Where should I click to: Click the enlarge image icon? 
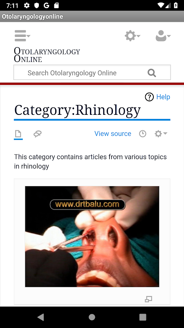pos(148,299)
